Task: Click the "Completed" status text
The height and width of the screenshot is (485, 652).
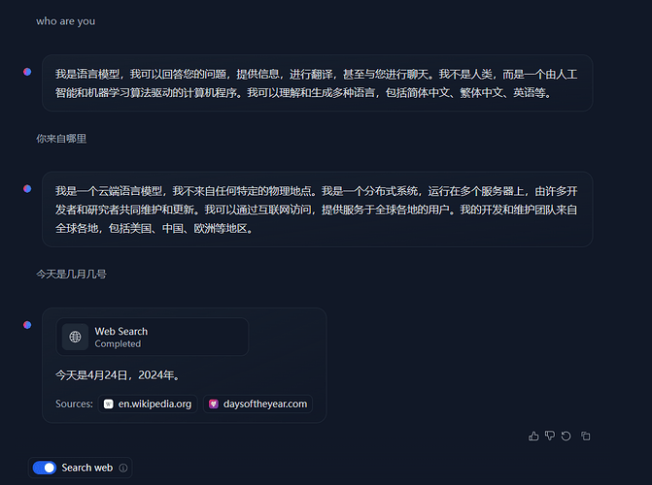Action: pyautogui.click(x=118, y=343)
